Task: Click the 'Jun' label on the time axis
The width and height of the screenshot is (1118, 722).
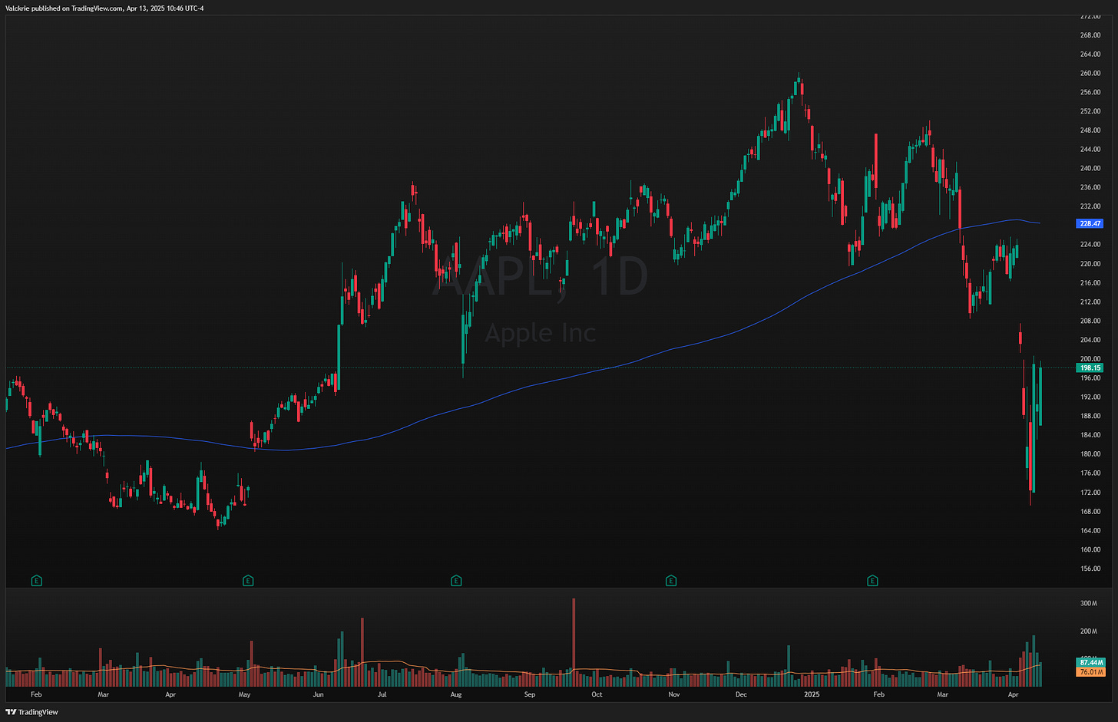Action: point(318,694)
